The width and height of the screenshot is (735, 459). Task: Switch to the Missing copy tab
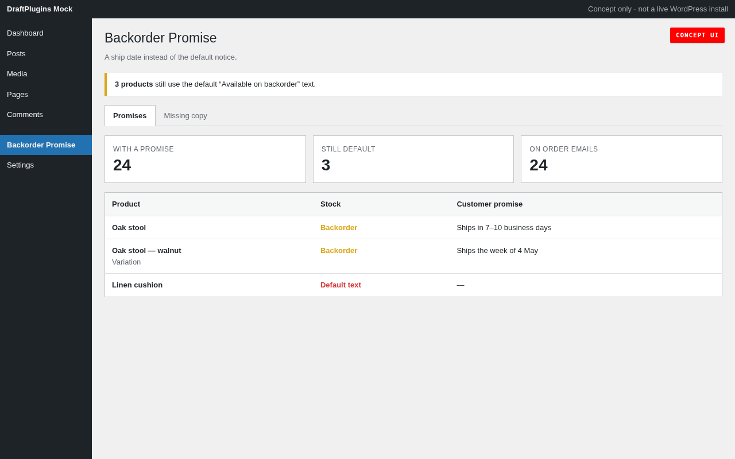(185, 116)
